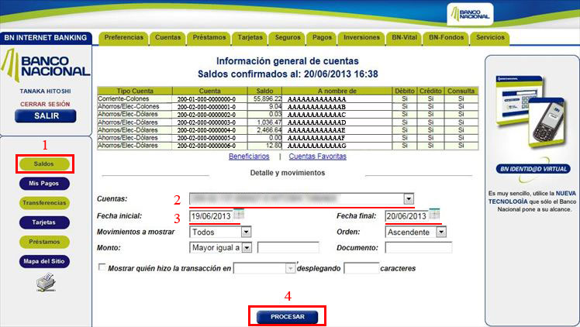The image size is (580, 327).
Task: Open the Monto comparison dropdown
Action: [x=247, y=247]
